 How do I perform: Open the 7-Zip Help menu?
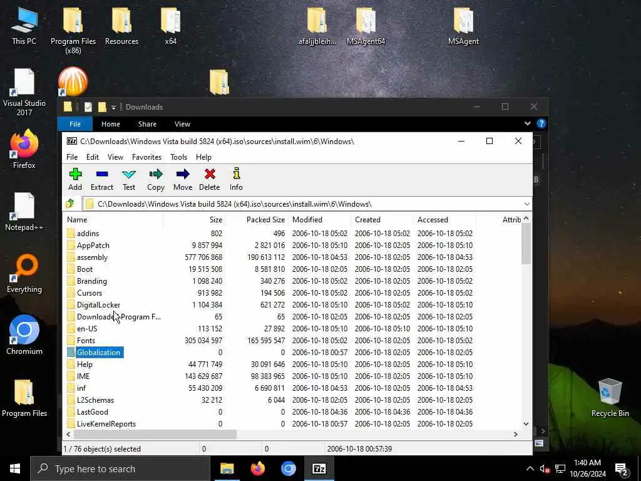[x=203, y=157]
